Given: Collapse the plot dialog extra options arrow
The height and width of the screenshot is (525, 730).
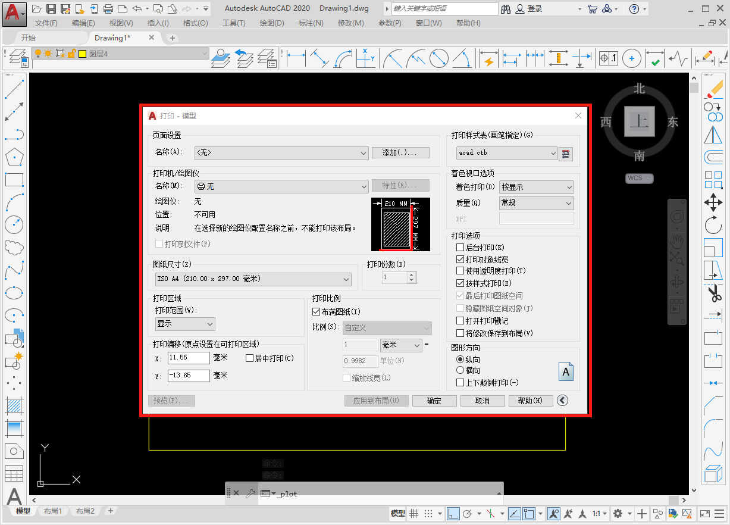Looking at the screenshot, I should (x=563, y=401).
